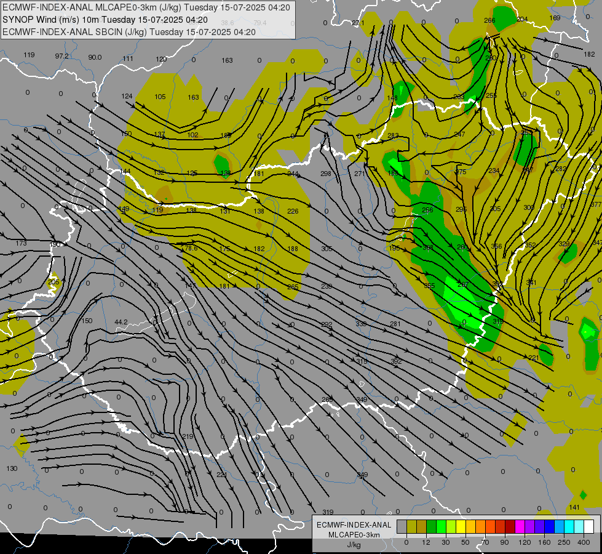Click the map value '78.6'
602x554 pixels.
click(x=191, y=248)
